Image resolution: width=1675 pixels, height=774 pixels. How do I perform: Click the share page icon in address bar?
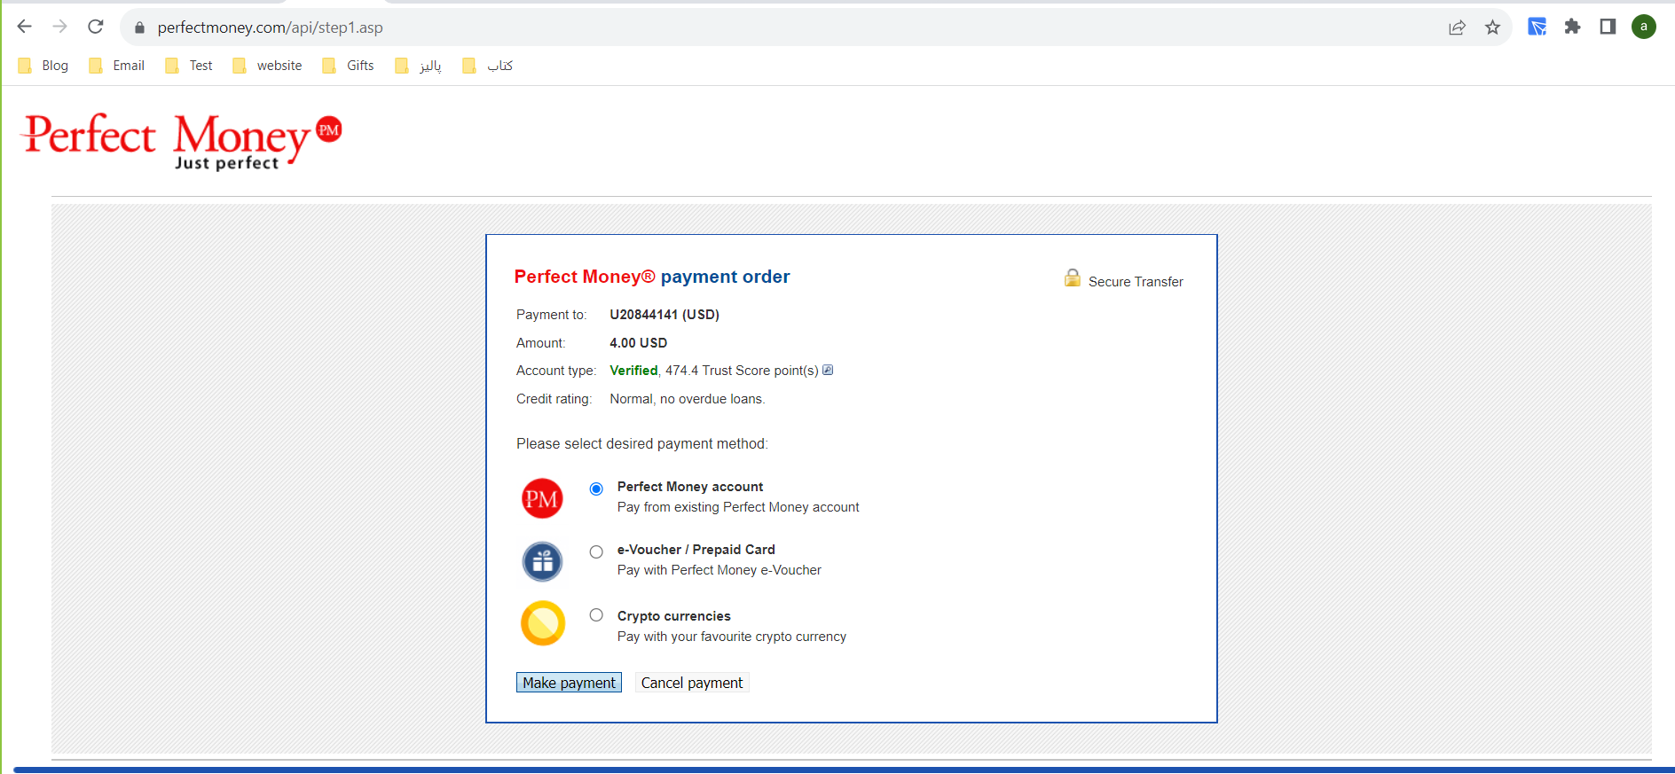(x=1457, y=27)
